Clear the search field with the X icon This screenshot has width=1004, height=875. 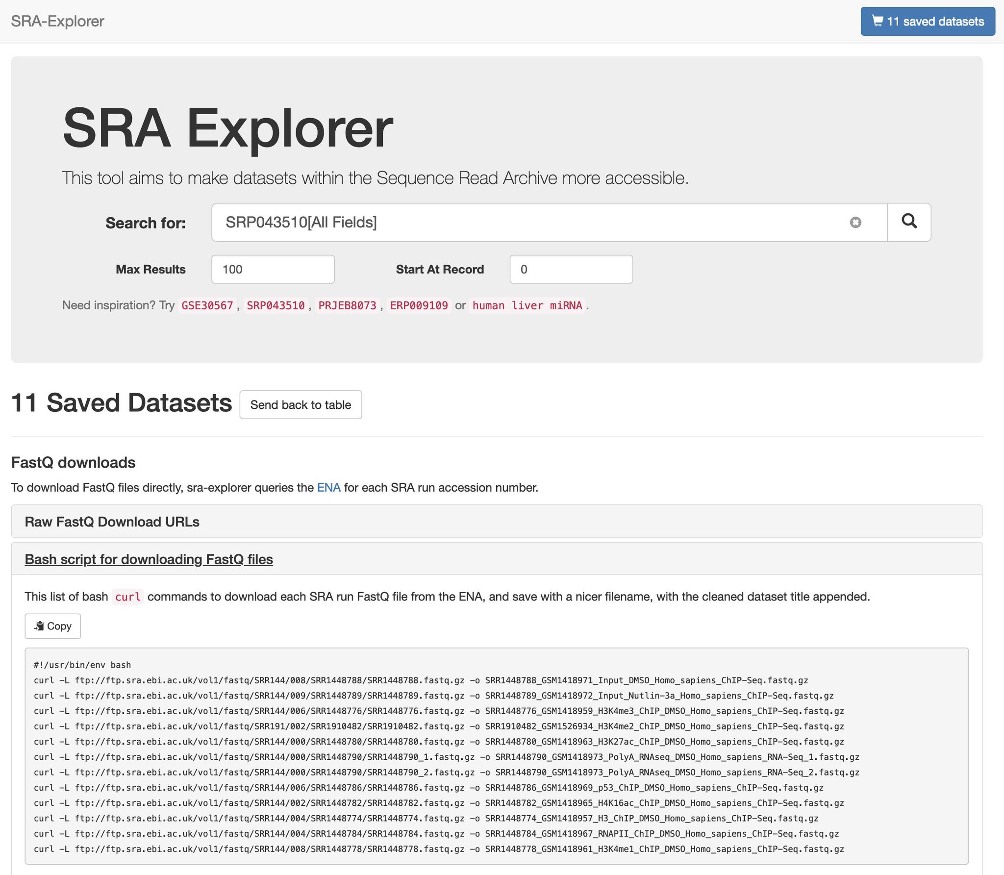[855, 223]
